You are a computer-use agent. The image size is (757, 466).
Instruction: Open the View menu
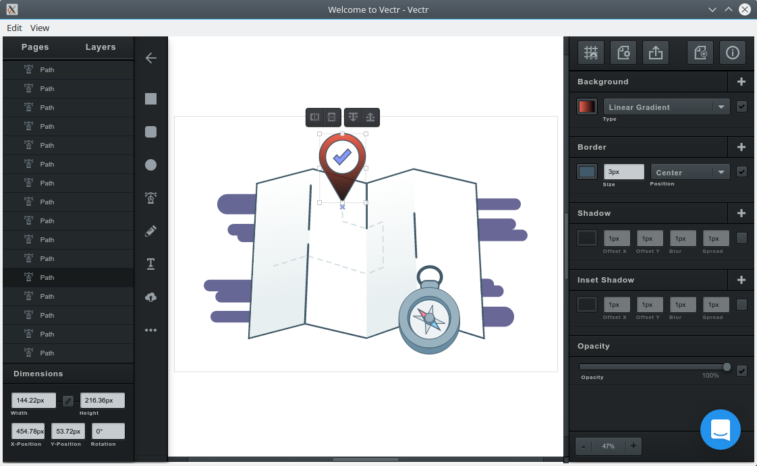click(40, 28)
